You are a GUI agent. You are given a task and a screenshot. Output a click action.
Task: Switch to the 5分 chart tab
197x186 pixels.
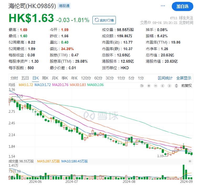click(131, 78)
